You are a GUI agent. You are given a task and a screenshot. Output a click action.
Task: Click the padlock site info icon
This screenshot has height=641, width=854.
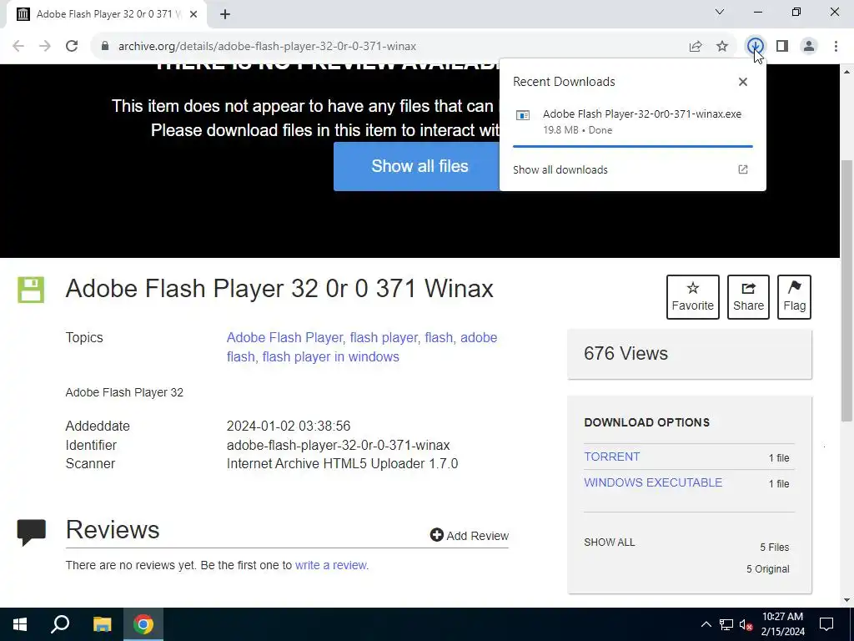105,47
